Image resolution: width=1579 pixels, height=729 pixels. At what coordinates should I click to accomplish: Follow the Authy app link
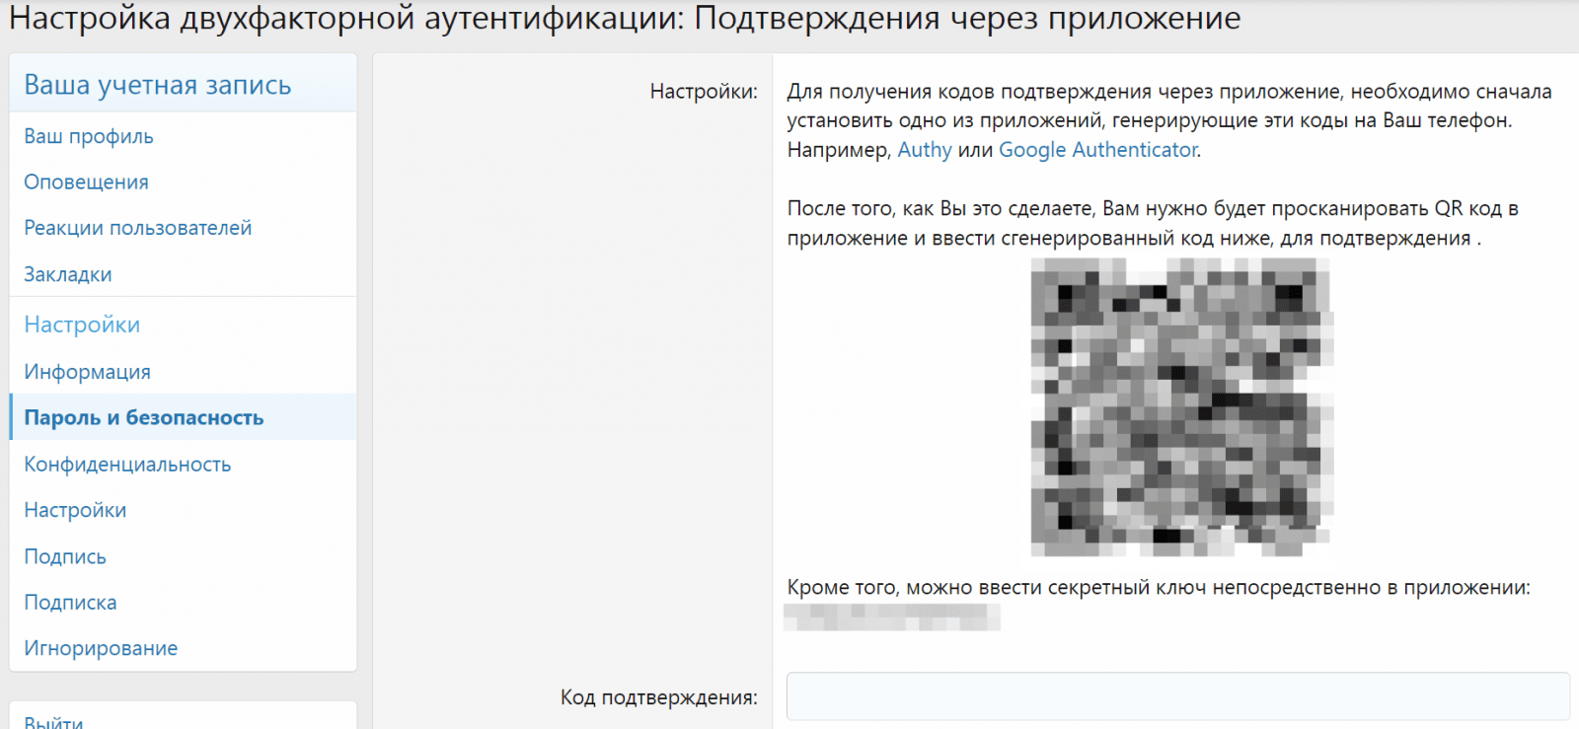pyautogui.click(x=924, y=150)
